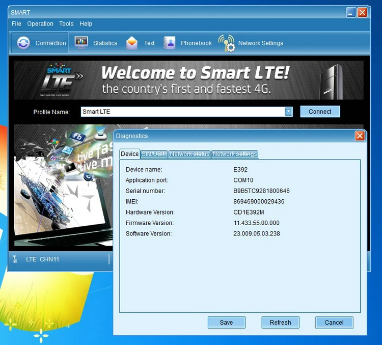
Task: Click device name value E392
Action: [240, 170]
